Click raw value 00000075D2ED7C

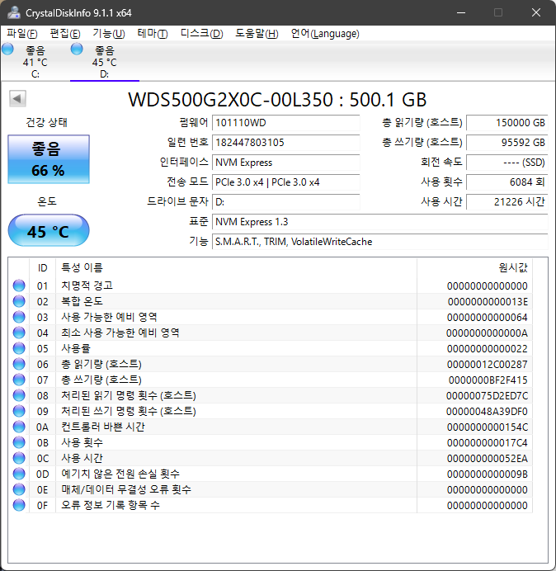tap(488, 395)
